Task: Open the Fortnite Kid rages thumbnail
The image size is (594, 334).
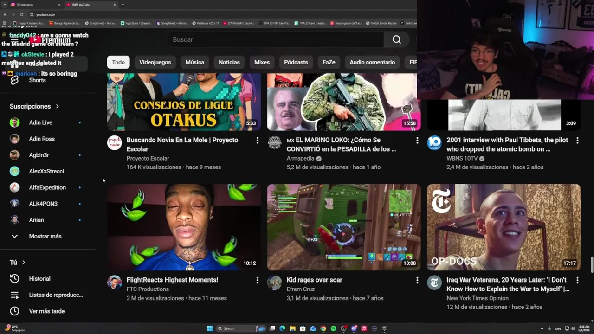Action: tap(344, 227)
